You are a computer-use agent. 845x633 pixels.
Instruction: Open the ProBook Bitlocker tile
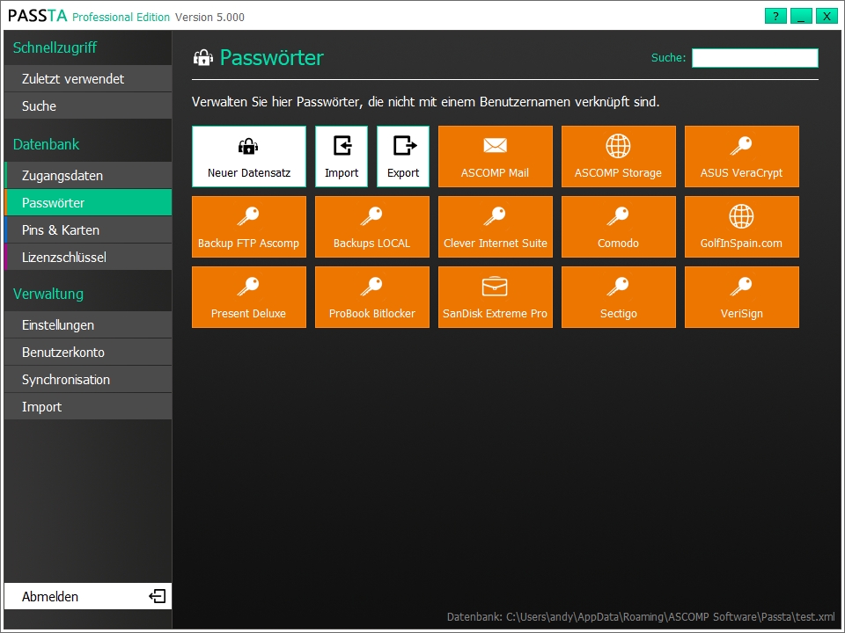coord(371,297)
